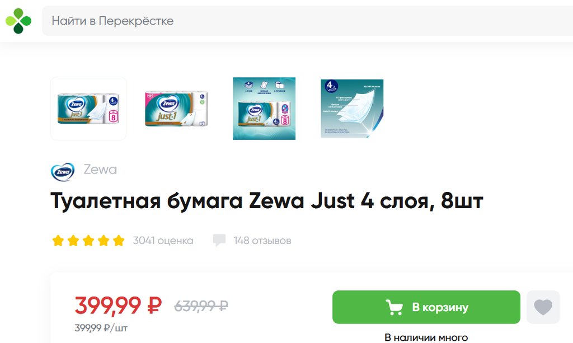Viewport: 573px width, 343px height.
Task: Click the red 399,99 ₽ price
Action: 119,306
